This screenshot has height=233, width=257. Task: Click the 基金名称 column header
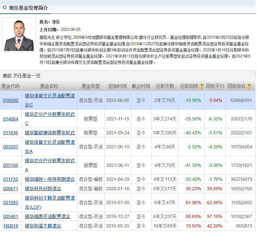tap(49, 86)
